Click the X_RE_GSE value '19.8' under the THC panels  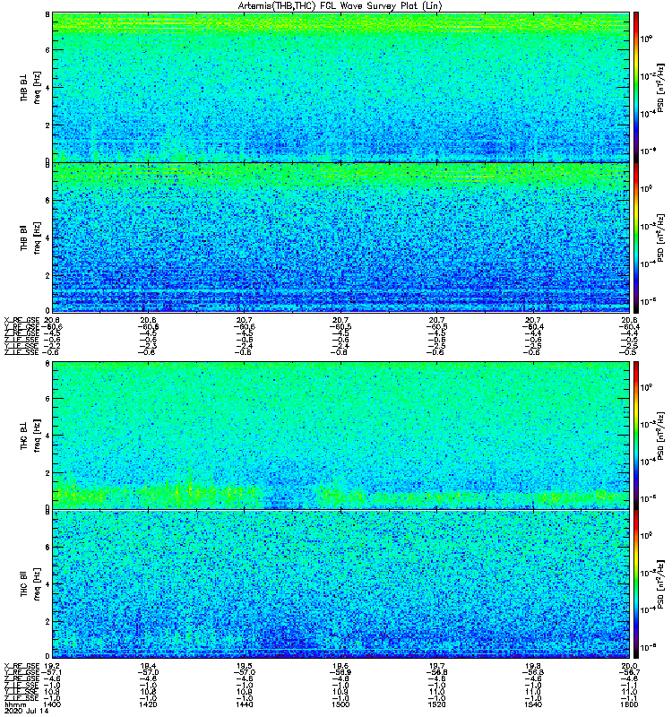(x=532, y=666)
